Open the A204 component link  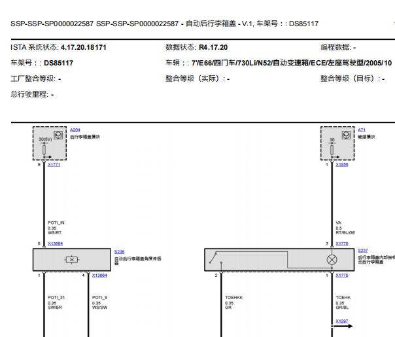(75, 130)
